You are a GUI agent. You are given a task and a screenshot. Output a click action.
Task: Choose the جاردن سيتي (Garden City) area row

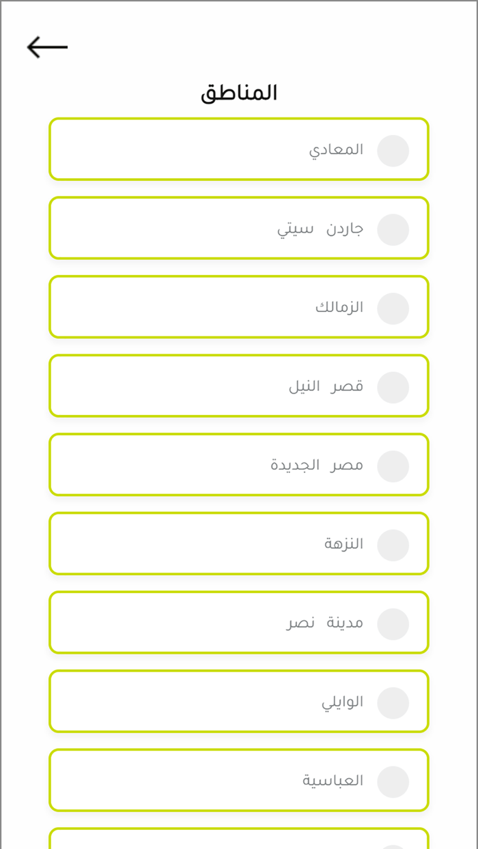239,229
